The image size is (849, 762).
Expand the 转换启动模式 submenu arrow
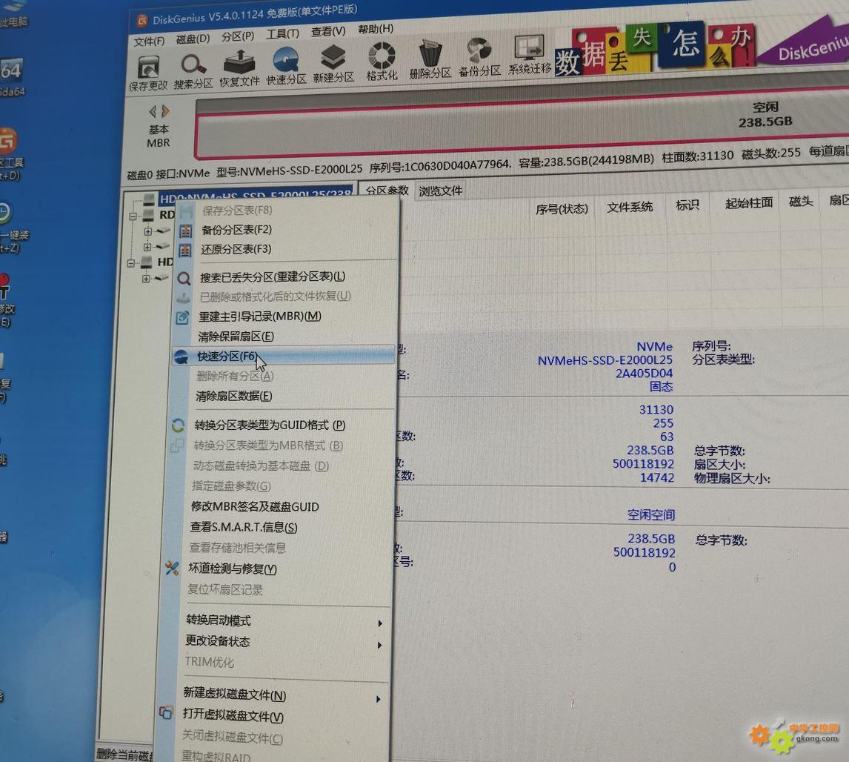380,623
